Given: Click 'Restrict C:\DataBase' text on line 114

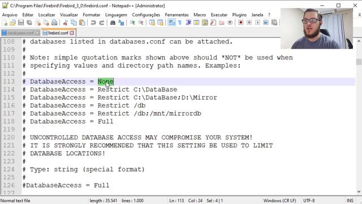Looking at the screenshot, I should coord(137,90).
